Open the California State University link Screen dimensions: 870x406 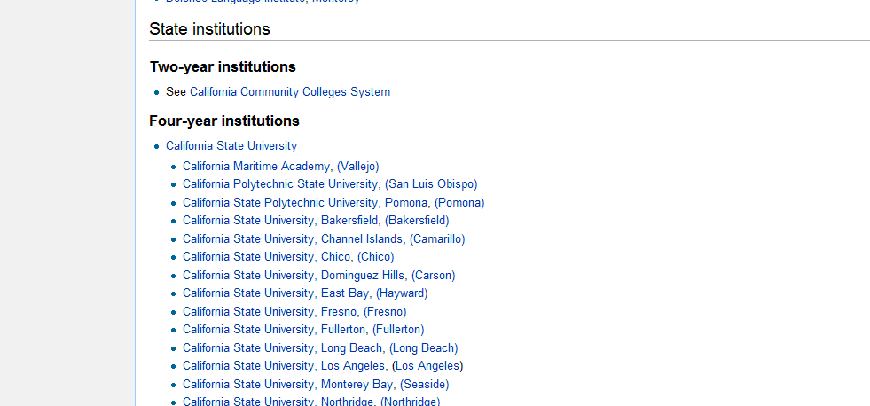pos(231,146)
